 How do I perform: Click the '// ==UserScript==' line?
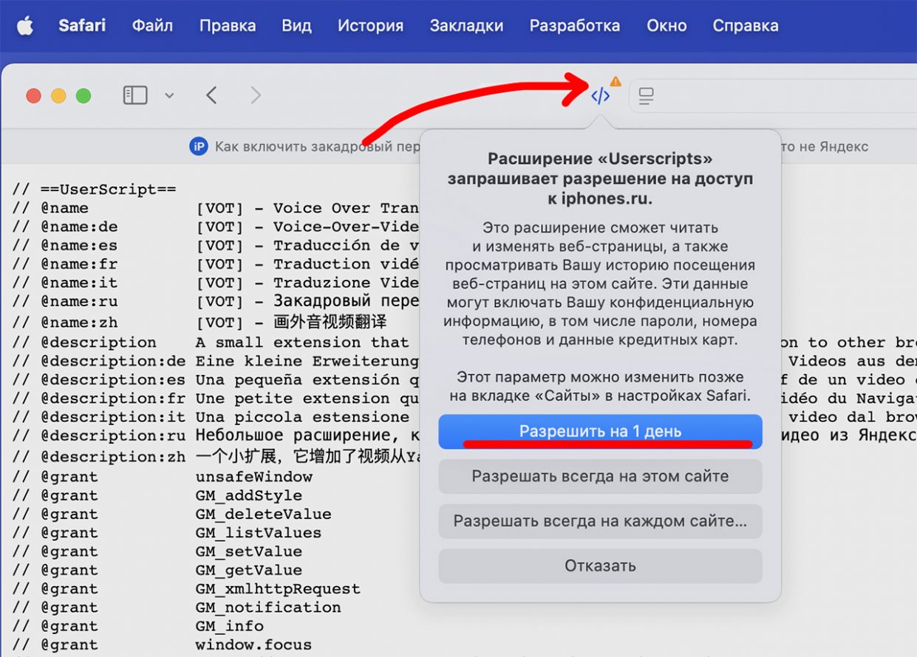(x=94, y=189)
